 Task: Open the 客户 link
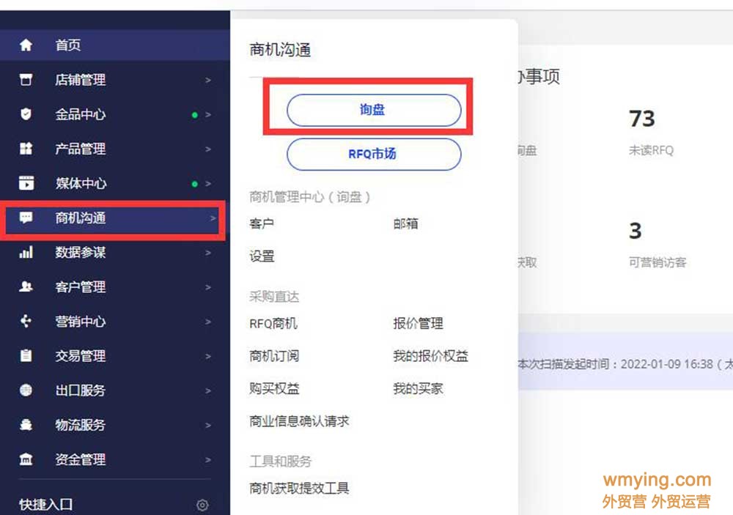click(x=262, y=224)
